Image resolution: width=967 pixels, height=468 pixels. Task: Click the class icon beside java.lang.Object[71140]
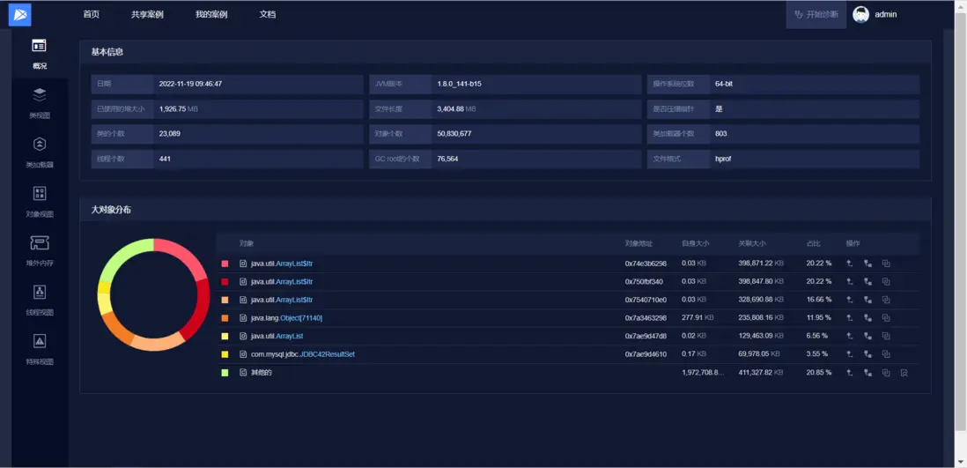point(243,318)
